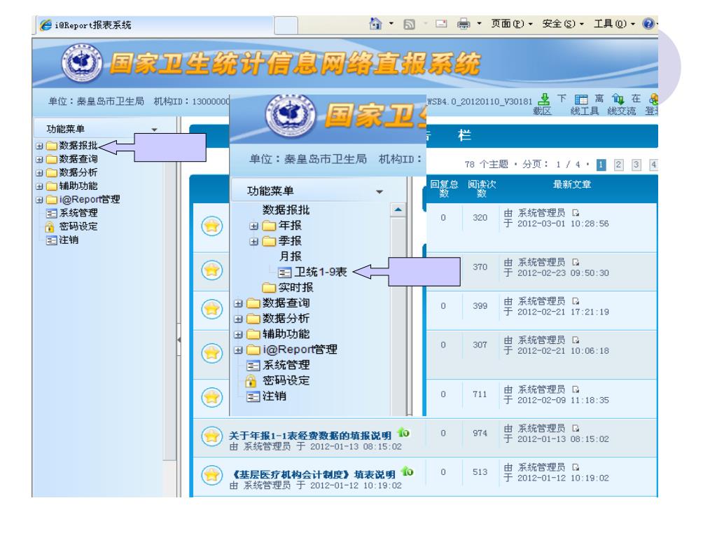Open the 工具(O) menu

(x=614, y=23)
